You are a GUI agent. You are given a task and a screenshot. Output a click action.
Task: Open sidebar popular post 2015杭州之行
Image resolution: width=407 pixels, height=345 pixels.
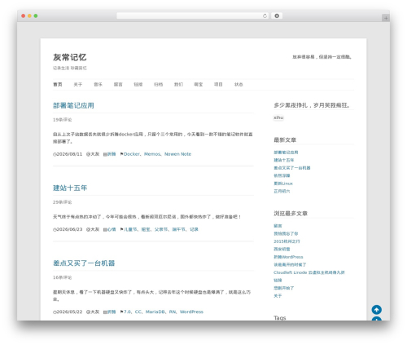coord(287,241)
